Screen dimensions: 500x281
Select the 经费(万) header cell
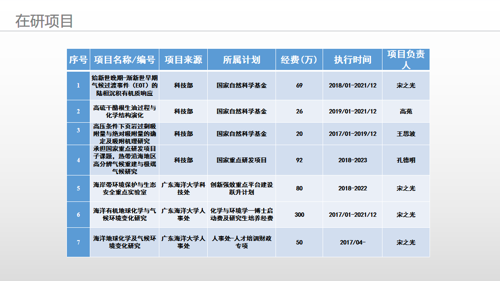(x=299, y=59)
